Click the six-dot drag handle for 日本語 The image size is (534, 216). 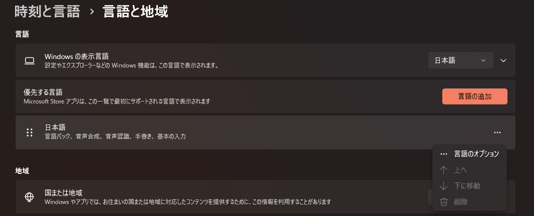[x=30, y=132]
